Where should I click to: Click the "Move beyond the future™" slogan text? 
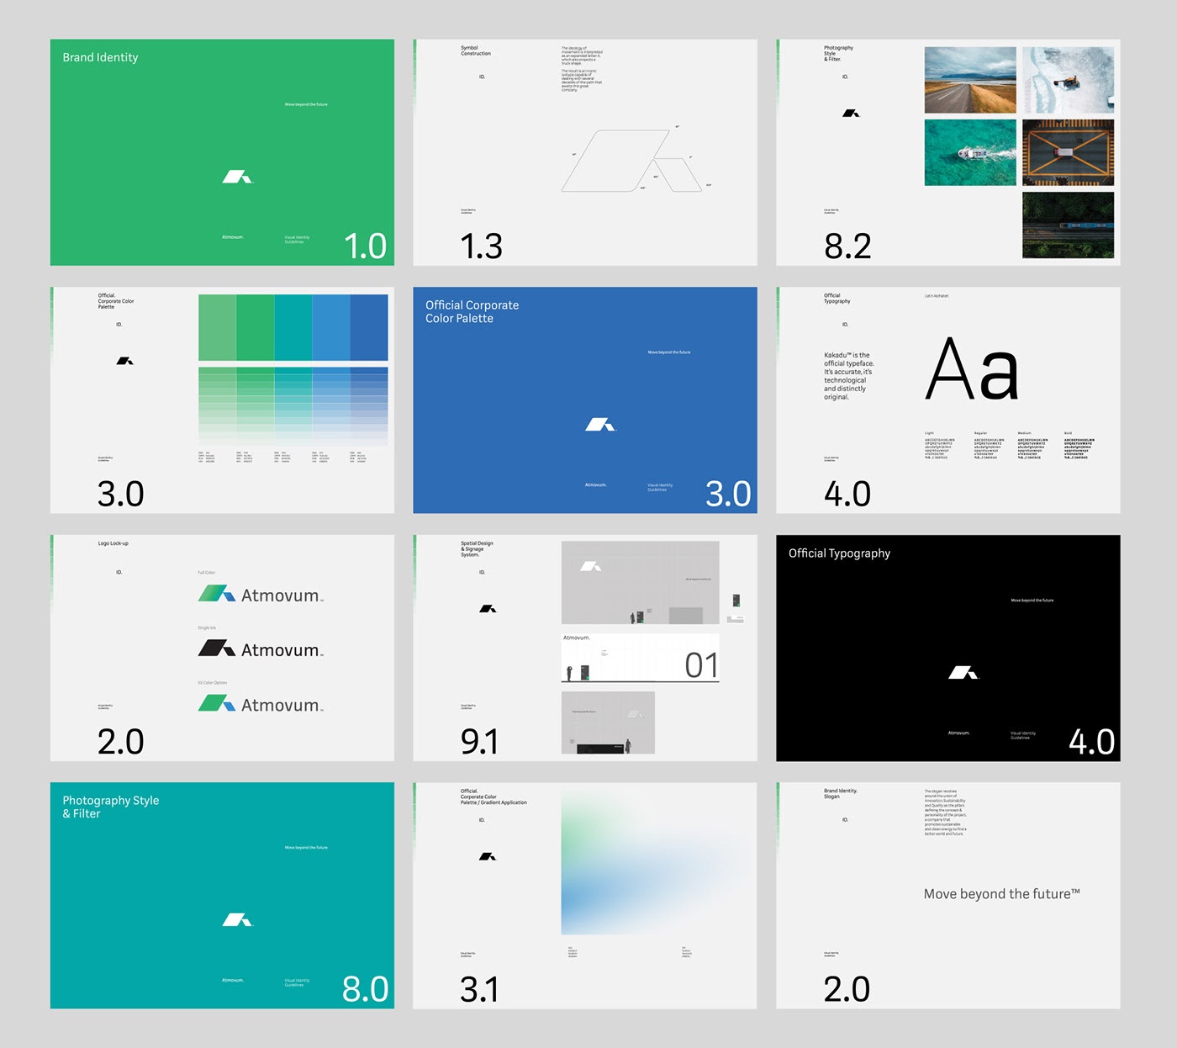tap(1001, 894)
